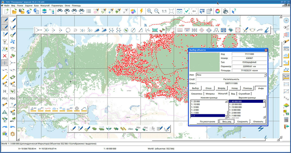Screen dimensions: 291x153
Task: Click the color wheel palette icon
Action: (217, 11)
